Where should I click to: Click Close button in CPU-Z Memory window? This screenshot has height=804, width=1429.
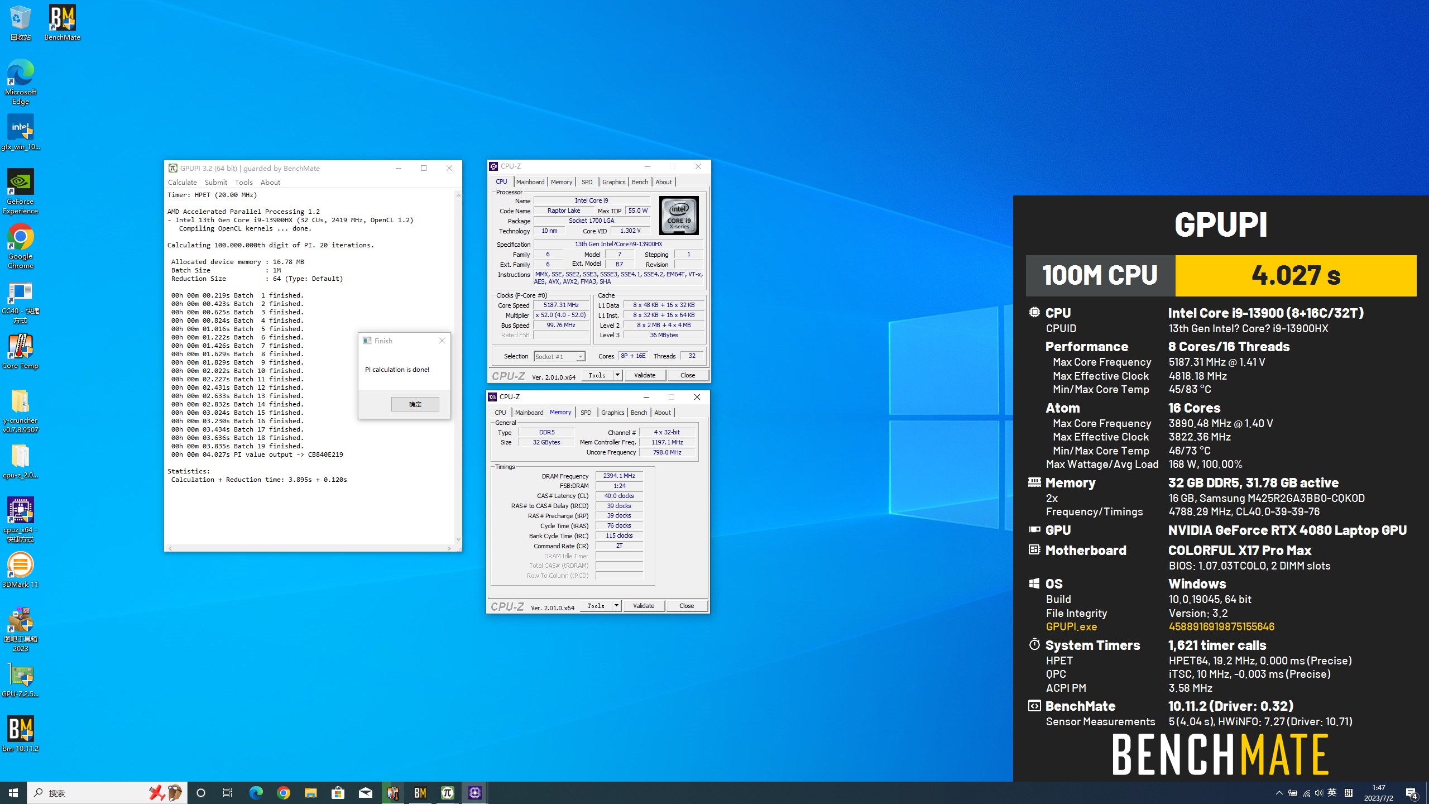(x=687, y=606)
